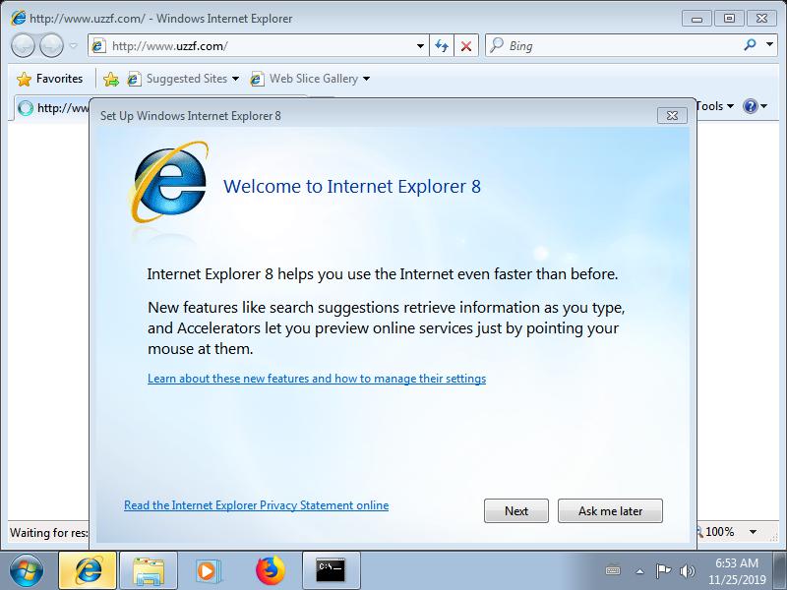Click the address bar showing http://www.uzzf.com/
This screenshot has width=787, height=590.
[259, 46]
